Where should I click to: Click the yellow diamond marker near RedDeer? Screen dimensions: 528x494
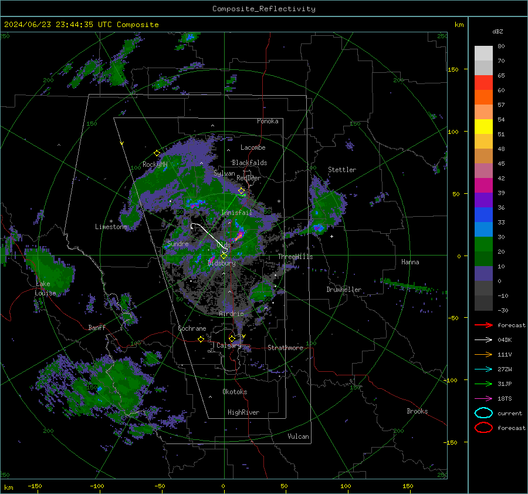tap(241, 191)
